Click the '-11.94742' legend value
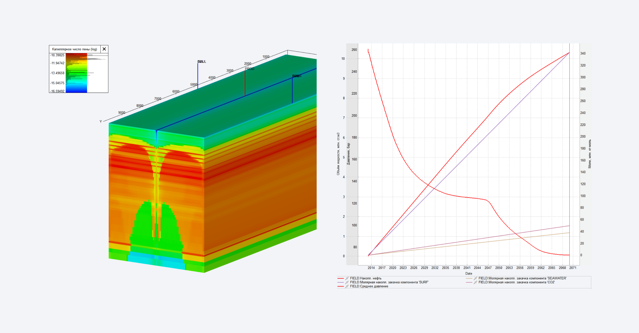639x333 pixels. click(x=57, y=63)
